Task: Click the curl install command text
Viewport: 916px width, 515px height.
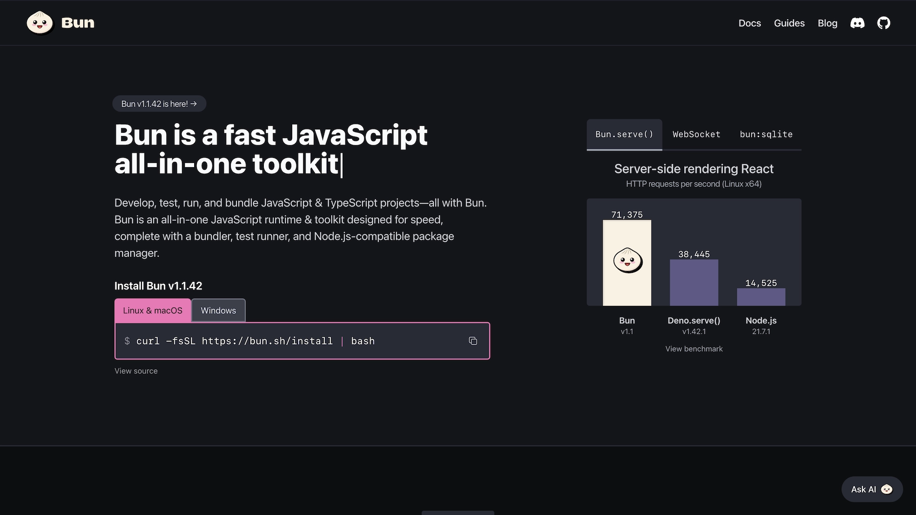Action: point(256,341)
